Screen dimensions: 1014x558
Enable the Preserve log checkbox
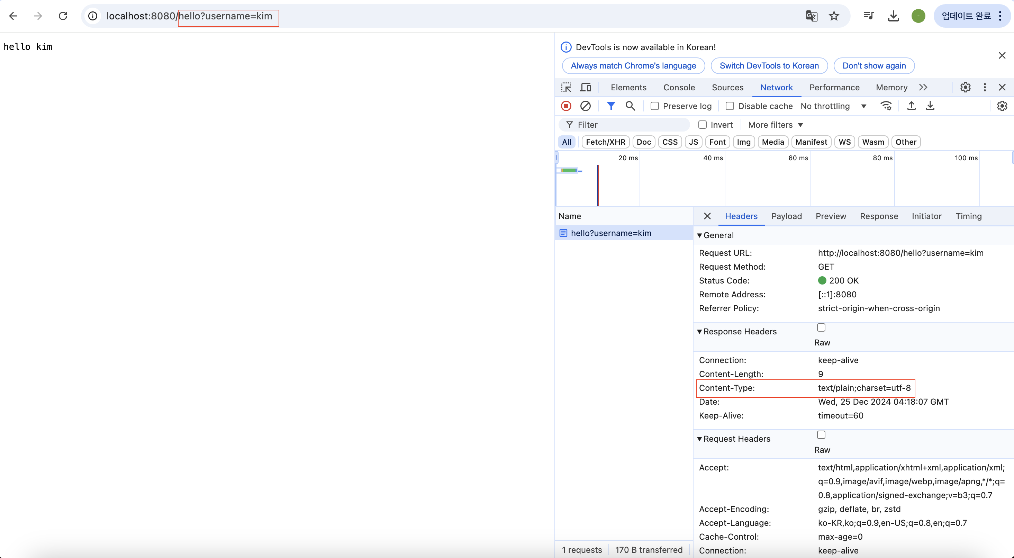click(x=655, y=106)
